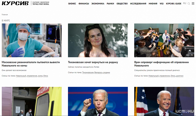Open the Курсив | Guide menu item
The width and height of the screenshot is (196, 116).
pos(174,4)
